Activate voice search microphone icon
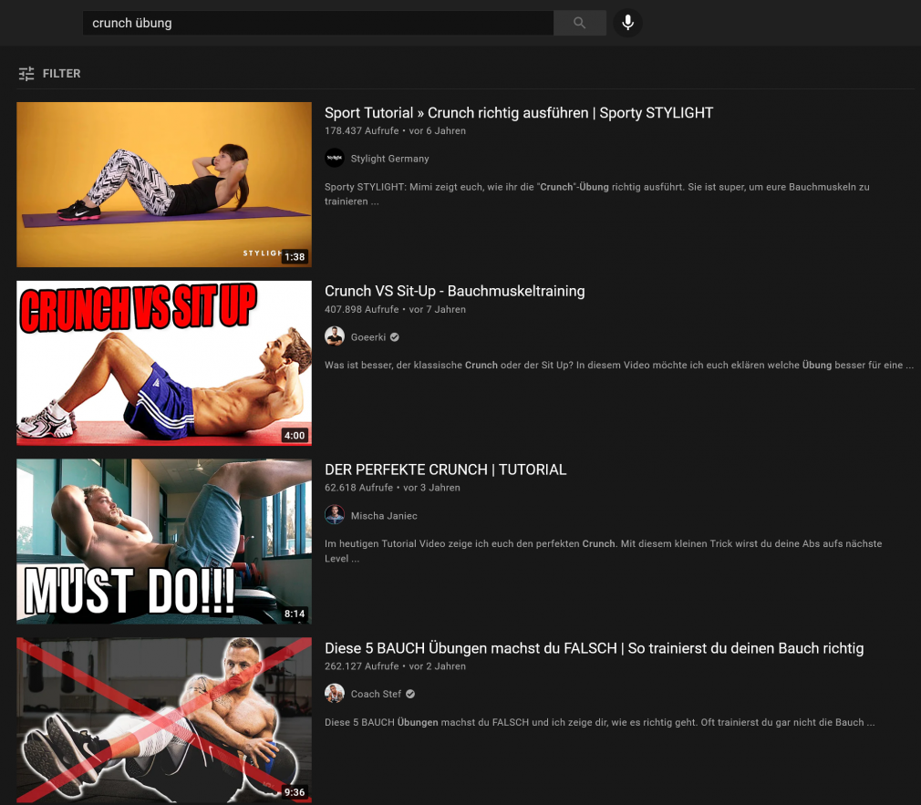 (627, 23)
